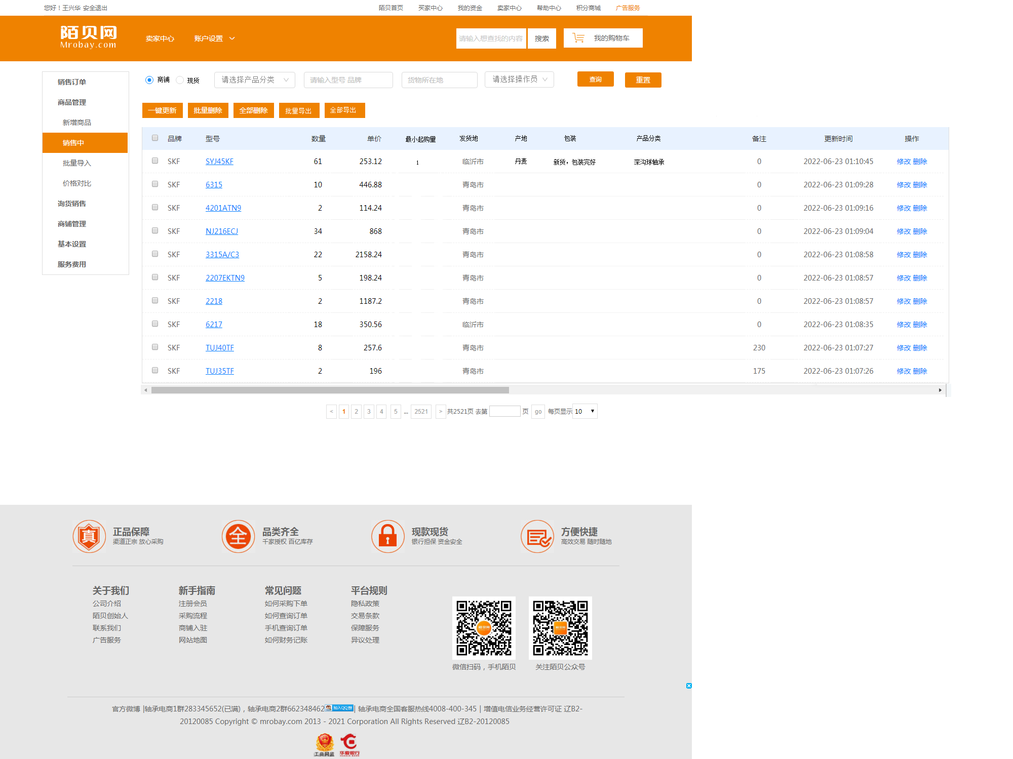Click the 品类齐全 circle icon
Image resolution: width=1013 pixels, height=759 pixels.
pos(238,536)
